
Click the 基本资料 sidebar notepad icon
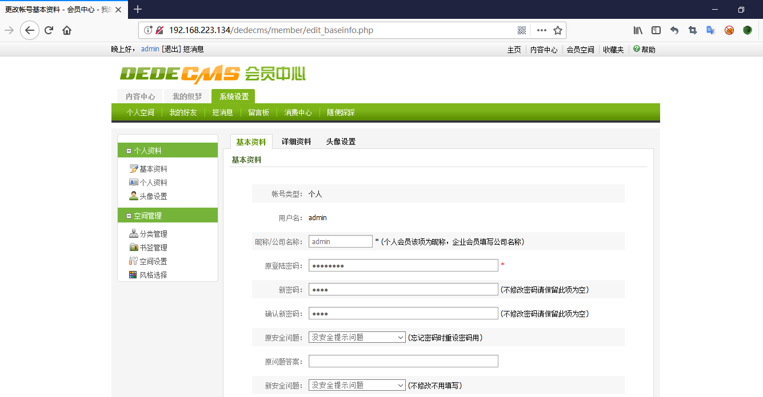[134, 168]
